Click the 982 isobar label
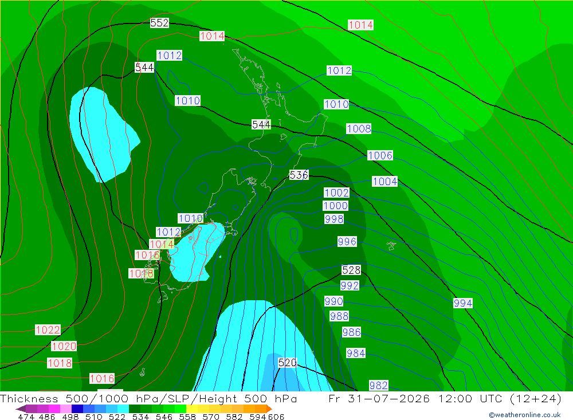 (x=379, y=385)
